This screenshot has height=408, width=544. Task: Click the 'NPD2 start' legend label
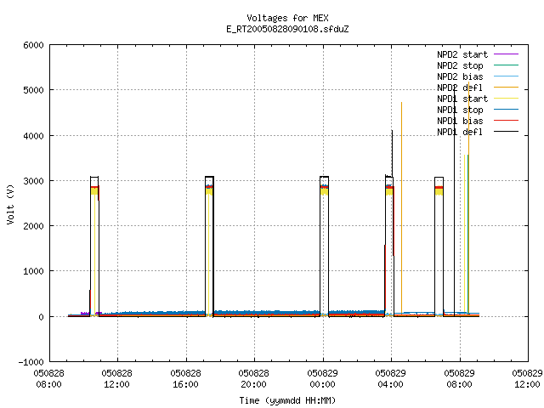(462, 54)
